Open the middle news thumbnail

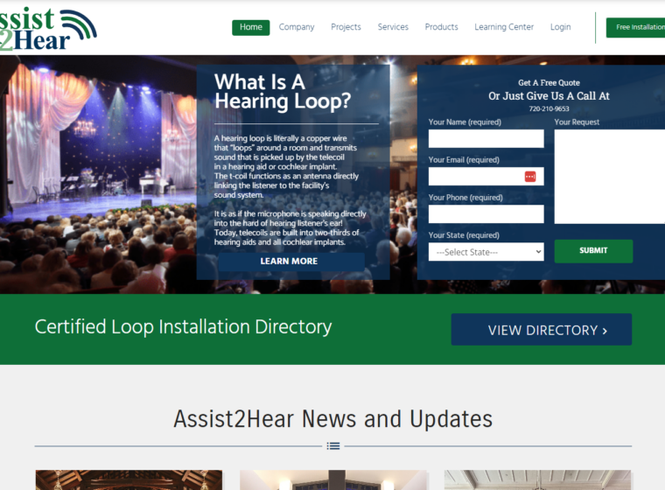(333, 479)
